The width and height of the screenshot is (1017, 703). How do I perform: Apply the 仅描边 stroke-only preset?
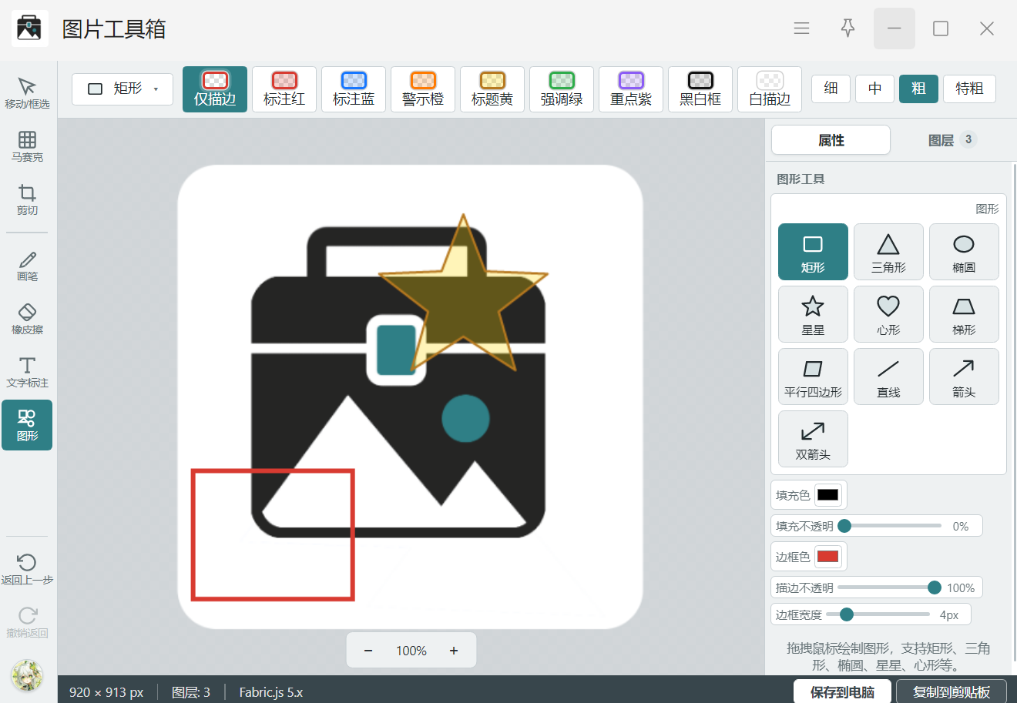point(215,89)
